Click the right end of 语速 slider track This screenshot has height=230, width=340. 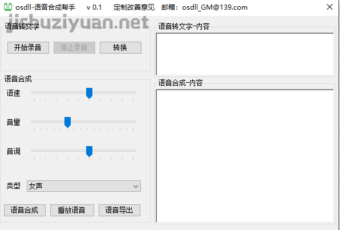pos(135,92)
